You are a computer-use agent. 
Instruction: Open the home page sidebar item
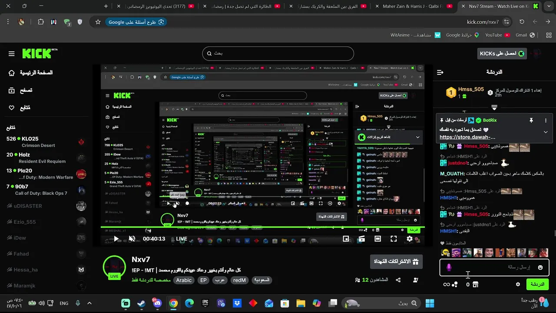(x=30, y=73)
